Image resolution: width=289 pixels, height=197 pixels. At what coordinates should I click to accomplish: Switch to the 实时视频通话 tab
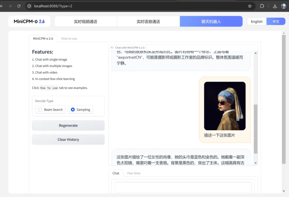click(86, 21)
